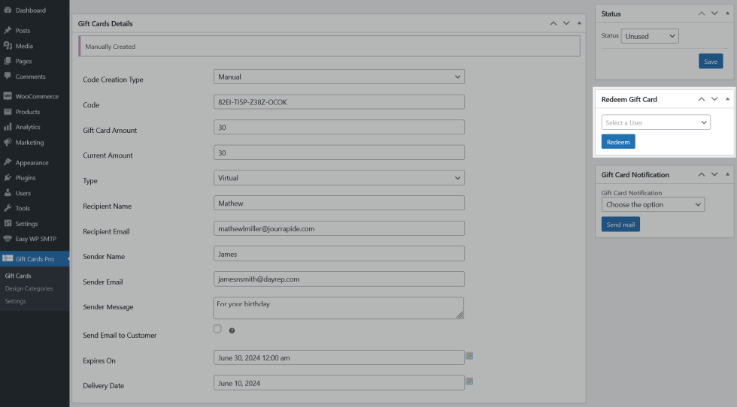Click the help icon near Send Email checkbox
This screenshot has height=407, width=737.
232,330
